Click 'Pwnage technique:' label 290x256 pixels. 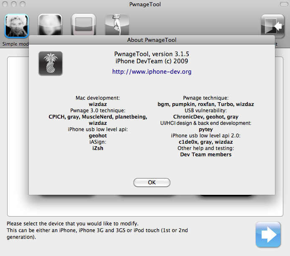(205, 98)
